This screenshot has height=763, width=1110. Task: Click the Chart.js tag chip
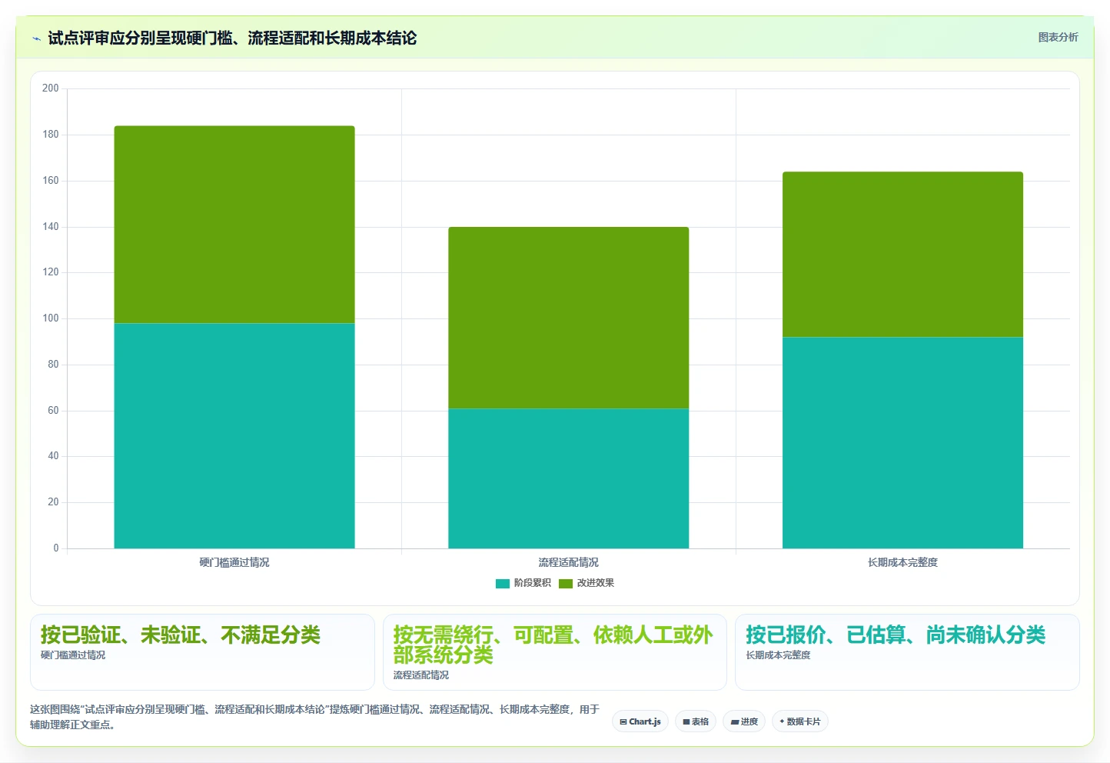[640, 721]
